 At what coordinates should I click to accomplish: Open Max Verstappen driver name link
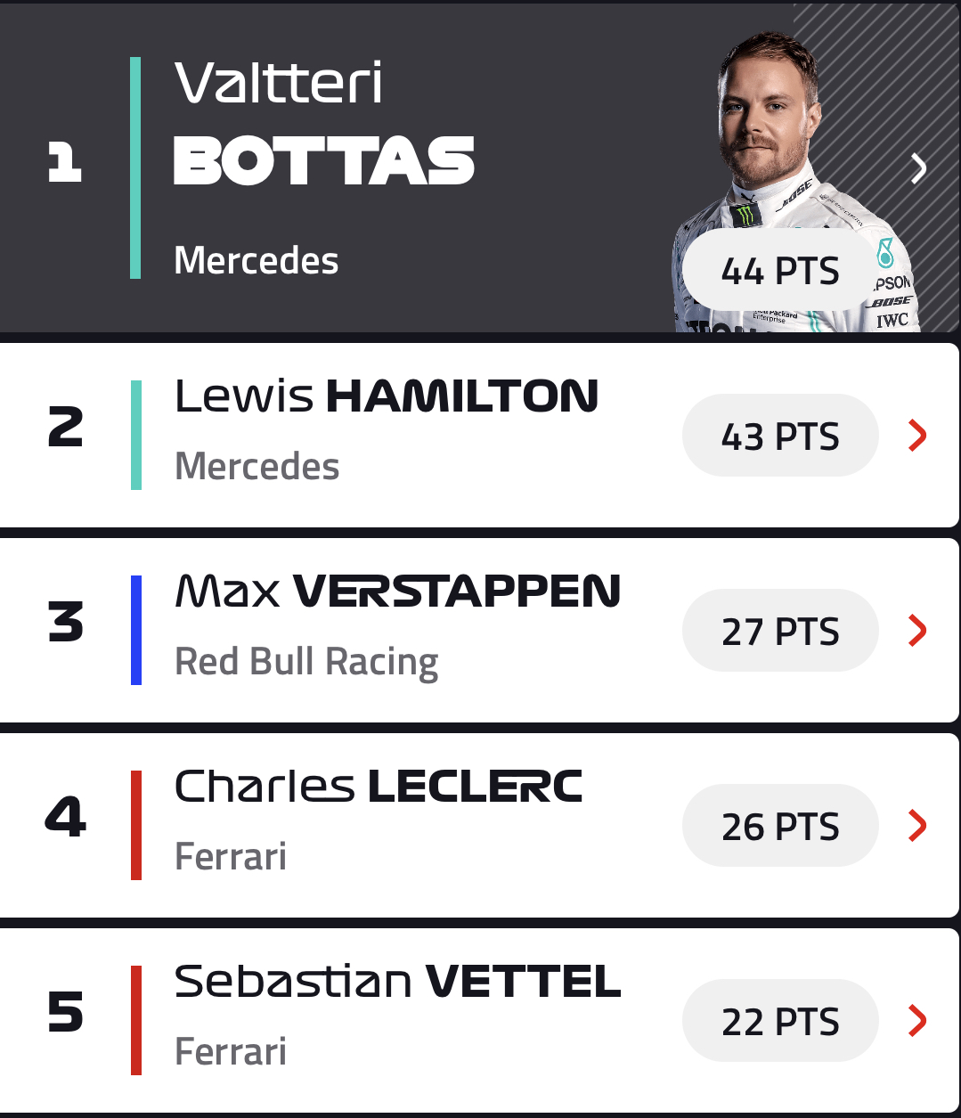(397, 592)
